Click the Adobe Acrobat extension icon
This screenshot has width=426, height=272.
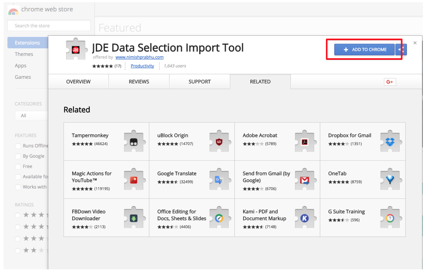click(x=306, y=140)
